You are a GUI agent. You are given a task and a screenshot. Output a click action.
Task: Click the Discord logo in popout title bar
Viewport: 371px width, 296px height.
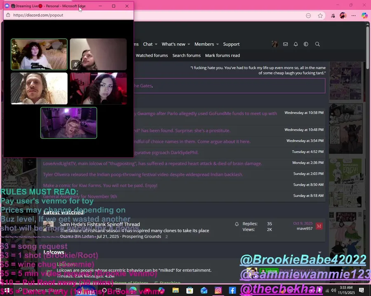point(7,6)
